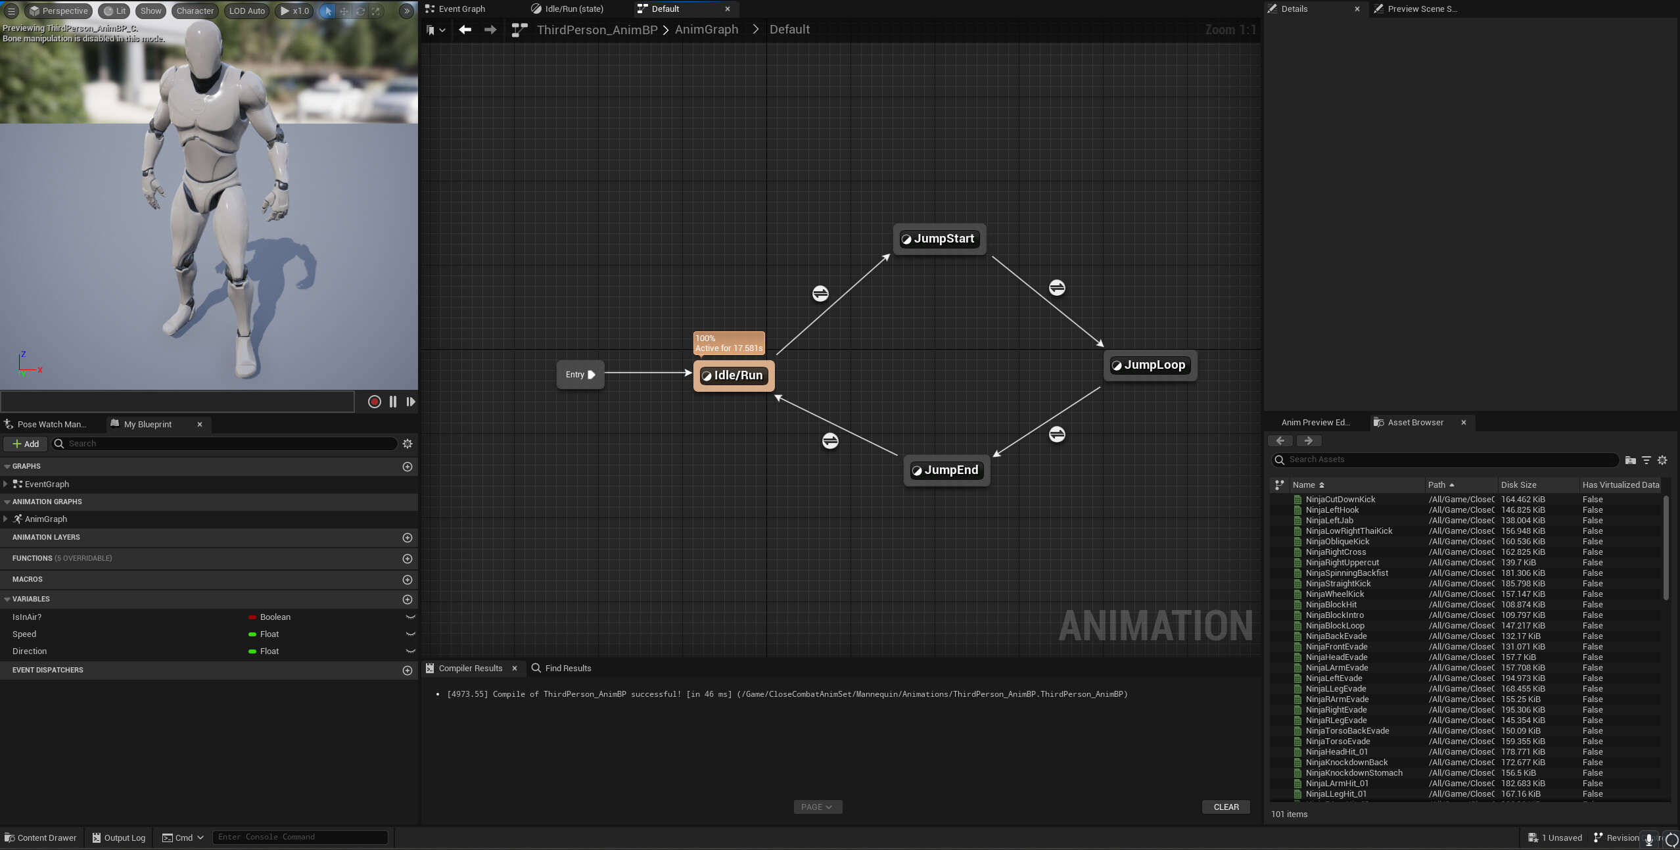Click the Search Assets input field
This screenshot has width=1680, height=850.
tap(1446, 460)
